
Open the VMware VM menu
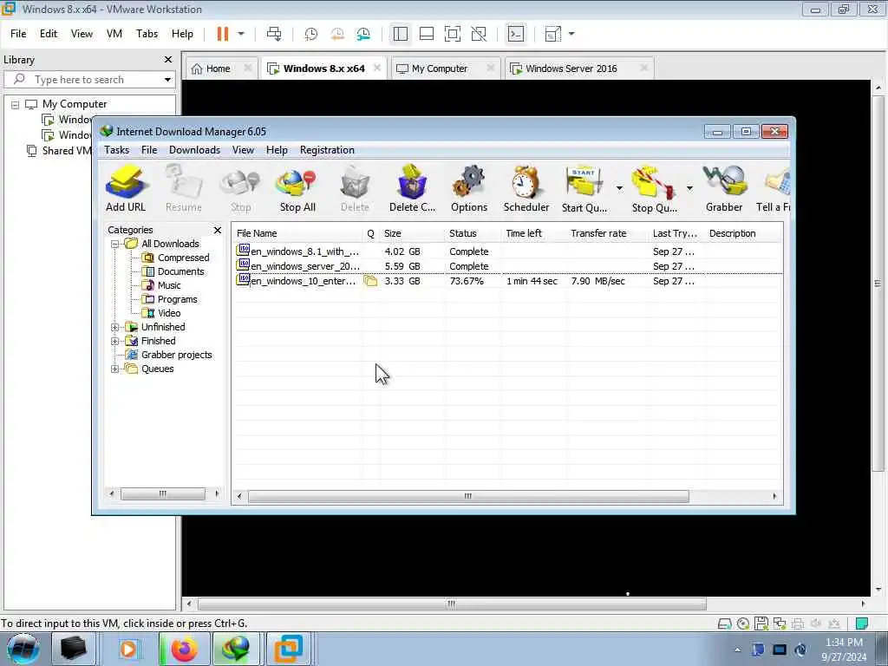tap(114, 34)
